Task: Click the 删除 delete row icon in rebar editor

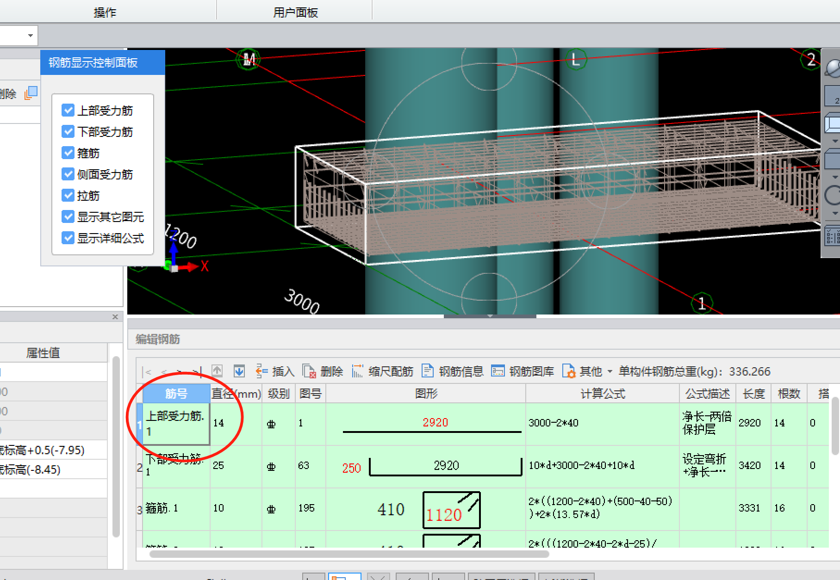Action: 309,371
